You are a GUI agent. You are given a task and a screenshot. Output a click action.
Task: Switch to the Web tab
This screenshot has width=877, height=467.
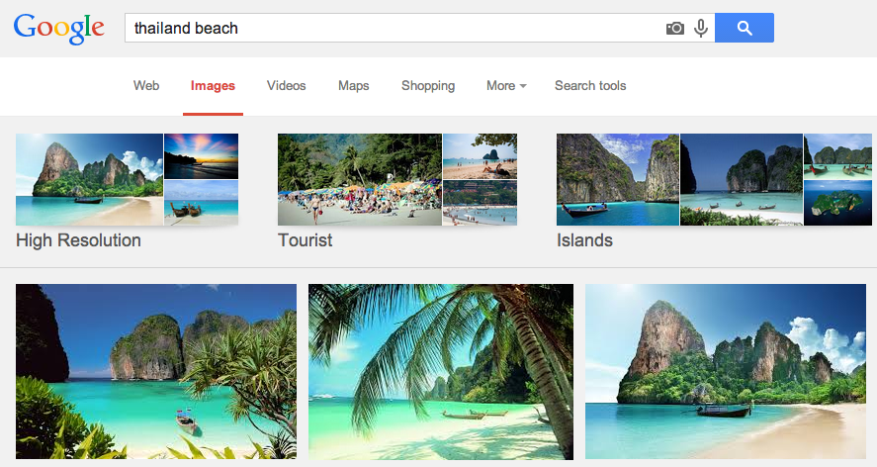146,86
